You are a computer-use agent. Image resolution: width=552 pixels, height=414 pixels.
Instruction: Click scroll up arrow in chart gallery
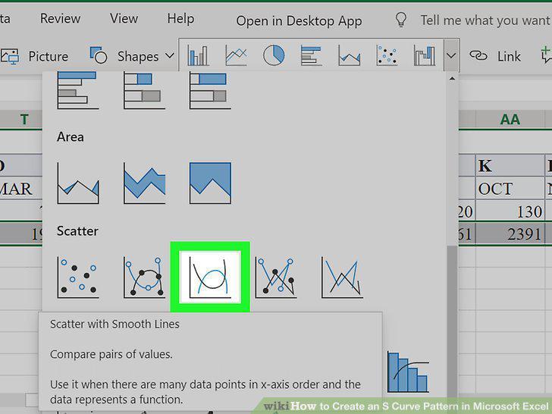click(x=452, y=79)
